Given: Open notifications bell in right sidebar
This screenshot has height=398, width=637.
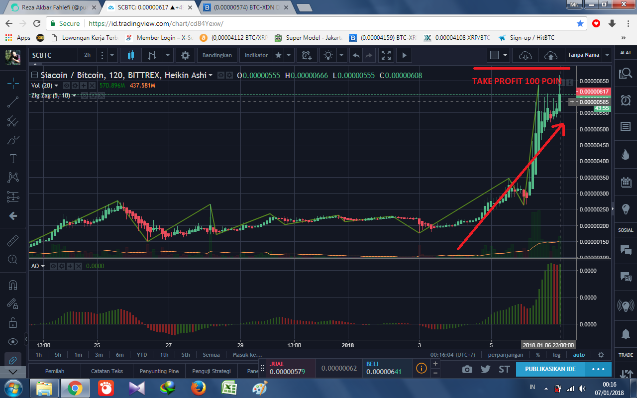Looking at the screenshot, I should [625, 333].
